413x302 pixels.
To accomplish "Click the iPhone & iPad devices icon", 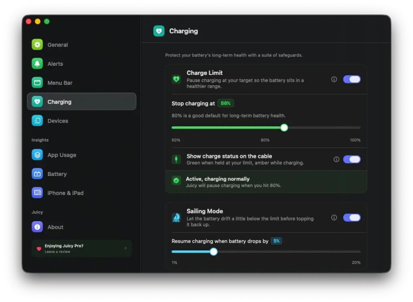I will click(x=37, y=193).
